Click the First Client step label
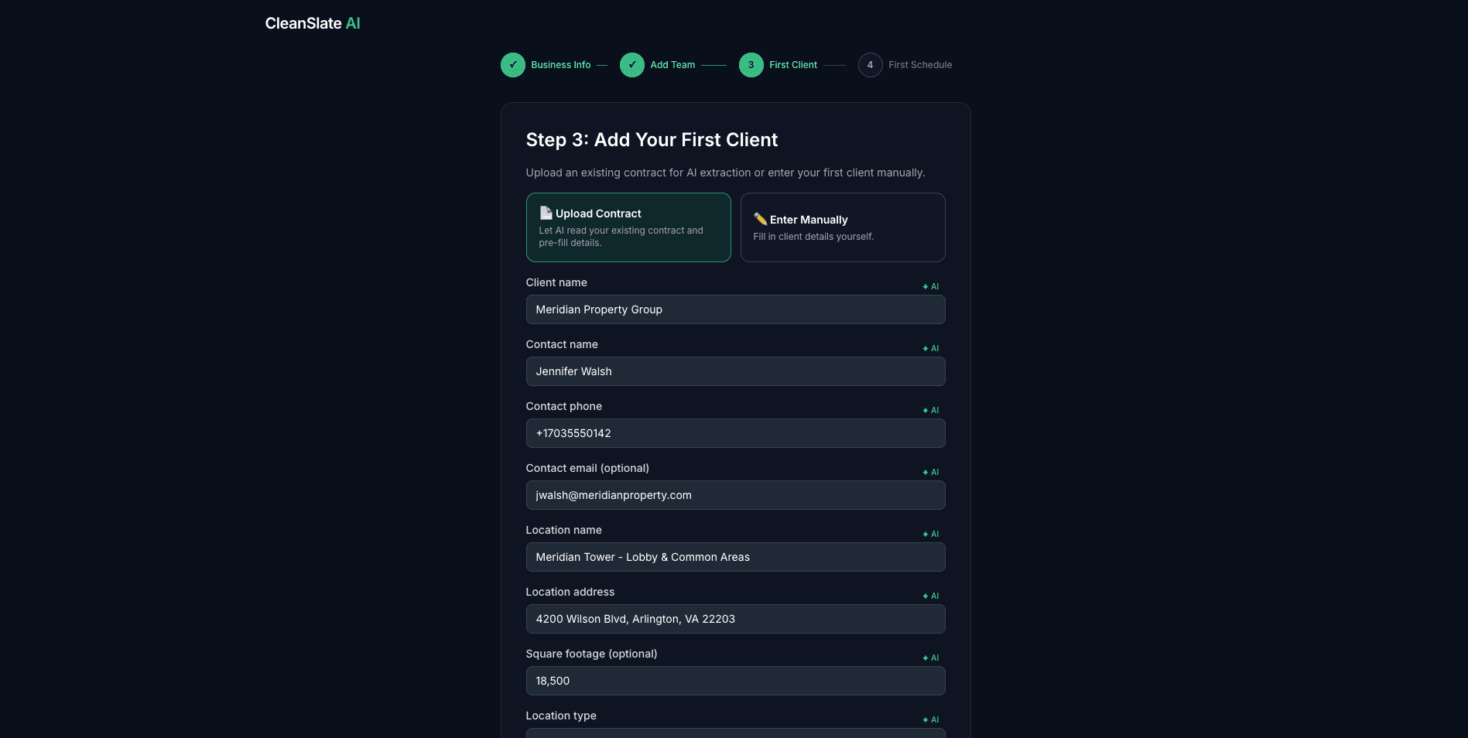The image size is (1468, 738). [792, 65]
